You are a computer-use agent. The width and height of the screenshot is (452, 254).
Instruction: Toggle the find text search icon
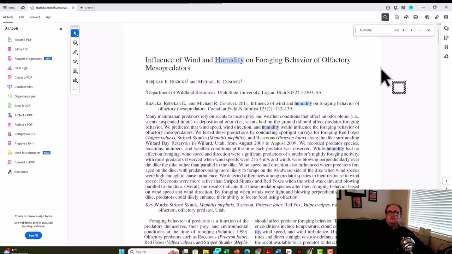(x=385, y=17)
